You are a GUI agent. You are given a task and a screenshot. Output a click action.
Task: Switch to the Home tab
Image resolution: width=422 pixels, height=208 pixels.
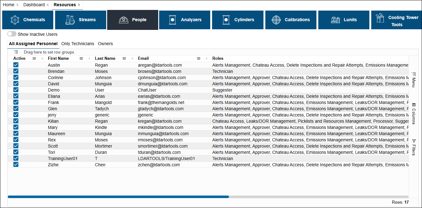(8, 5)
